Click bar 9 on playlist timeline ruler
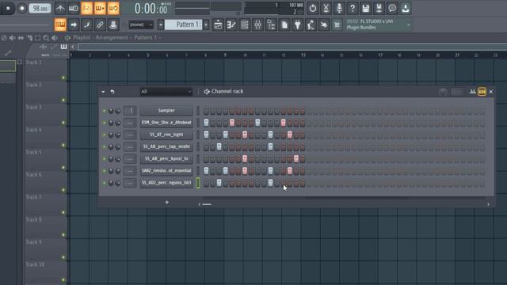The height and width of the screenshot is (285, 507). (225, 55)
